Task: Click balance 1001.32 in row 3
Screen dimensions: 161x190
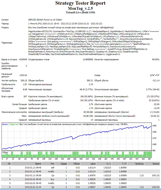Action: pyautogui.click(x=156, y=175)
